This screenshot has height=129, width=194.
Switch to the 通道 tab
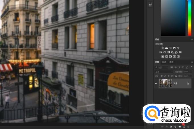[171, 62]
